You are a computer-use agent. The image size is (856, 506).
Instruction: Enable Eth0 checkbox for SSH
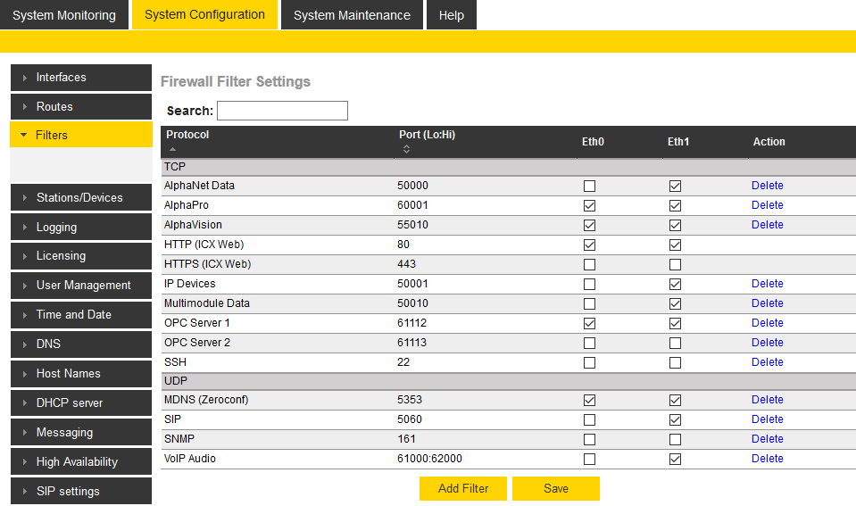click(589, 363)
